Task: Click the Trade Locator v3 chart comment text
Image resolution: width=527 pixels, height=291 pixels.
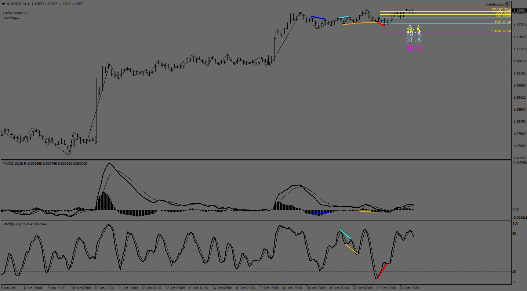Action: (15, 13)
